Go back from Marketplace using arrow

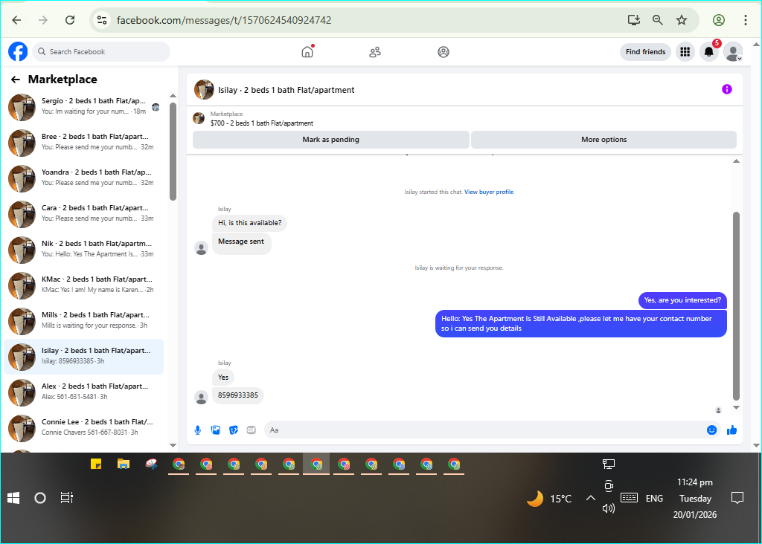(x=16, y=80)
